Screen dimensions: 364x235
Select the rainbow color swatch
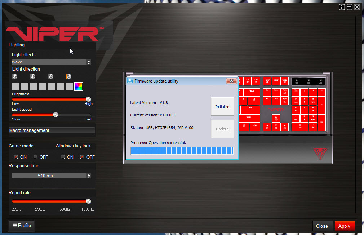coord(79,87)
